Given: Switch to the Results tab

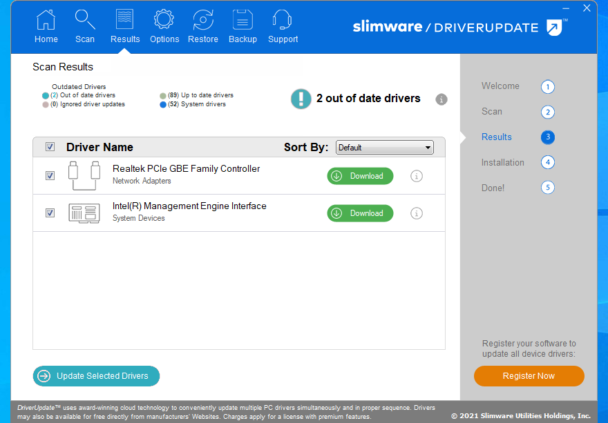Looking at the screenshot, I should coord(124,26).
